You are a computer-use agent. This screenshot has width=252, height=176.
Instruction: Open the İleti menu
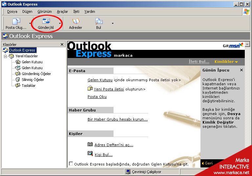point(76,11)
